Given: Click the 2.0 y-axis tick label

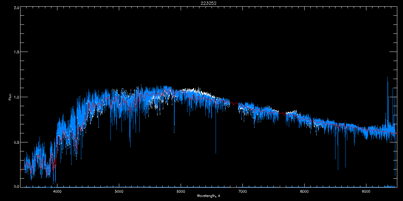Looking at the screenshot, I should coord(15,7).
